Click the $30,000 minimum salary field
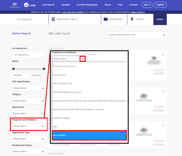Viewport: 182px width, 156px height. [20, 75]
